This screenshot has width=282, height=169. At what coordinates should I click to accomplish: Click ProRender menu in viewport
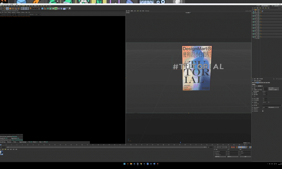point(147,11)
